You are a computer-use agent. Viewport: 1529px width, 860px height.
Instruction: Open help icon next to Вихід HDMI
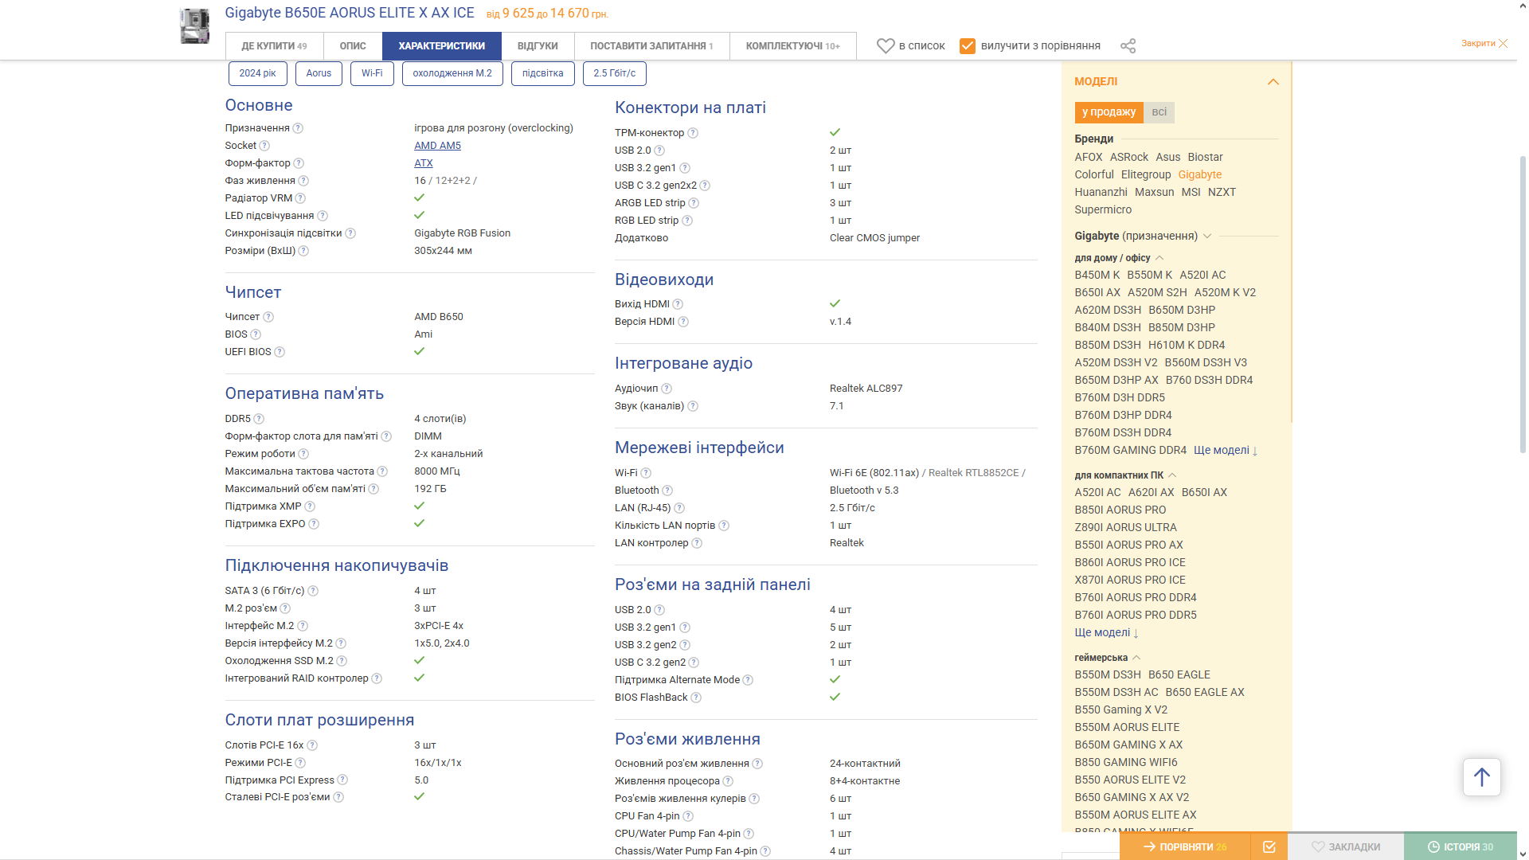point(678,304)
